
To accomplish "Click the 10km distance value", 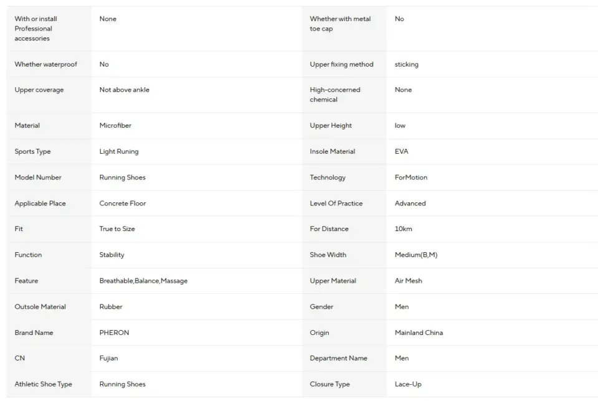I will coord(403,229).
